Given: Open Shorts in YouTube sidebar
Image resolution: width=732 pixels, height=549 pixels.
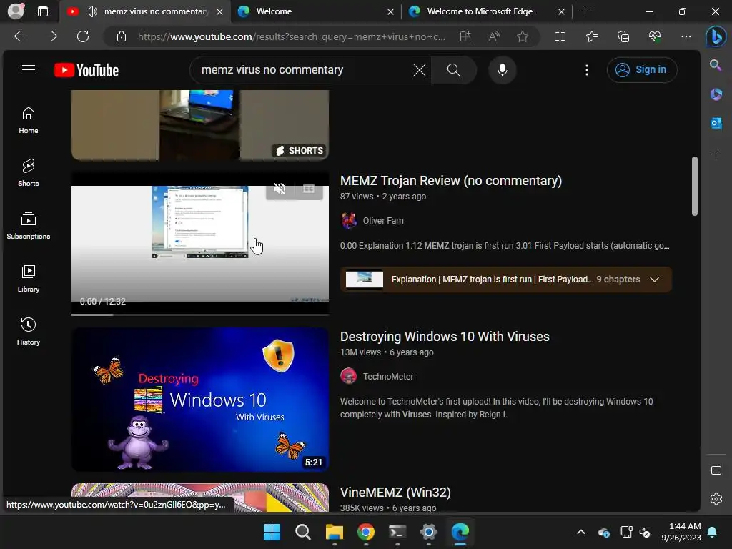Looking at the screenshot, I should (x=29, y=173).
